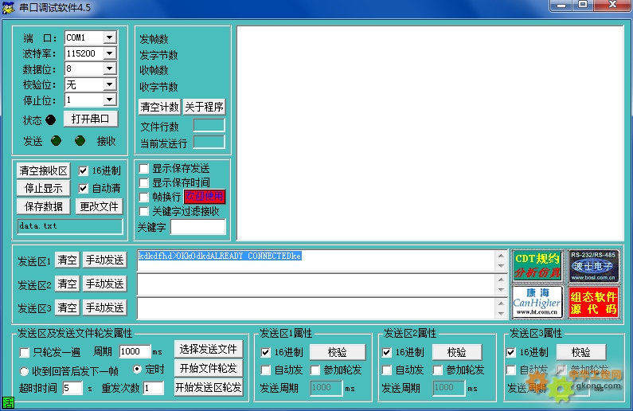The width and height of the screenshot is (633, 411).
Task: Toggle the receive-area 16进制 checkbox
Action: pyautogui.click(x=83, y=170)
